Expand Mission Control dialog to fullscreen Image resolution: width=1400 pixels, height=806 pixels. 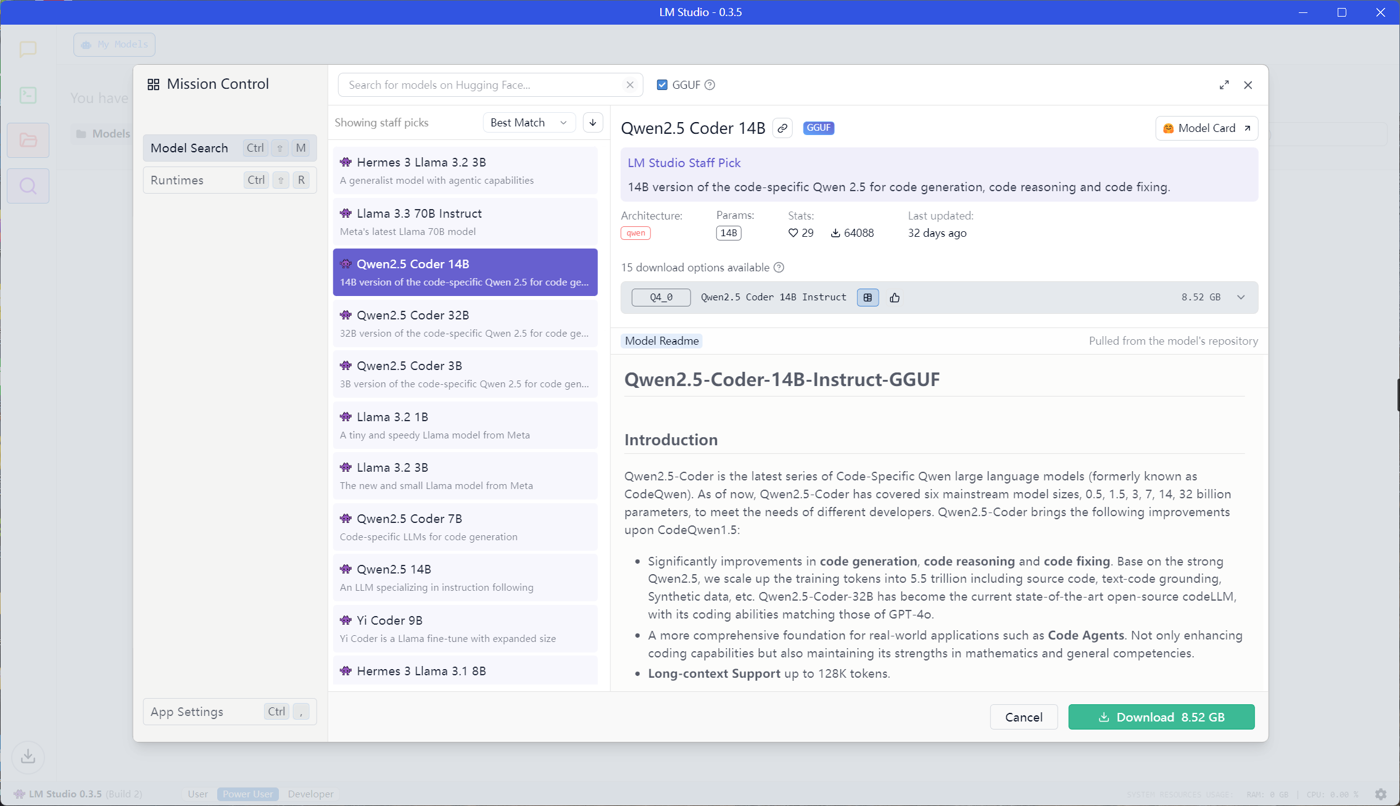point(1224,85)
